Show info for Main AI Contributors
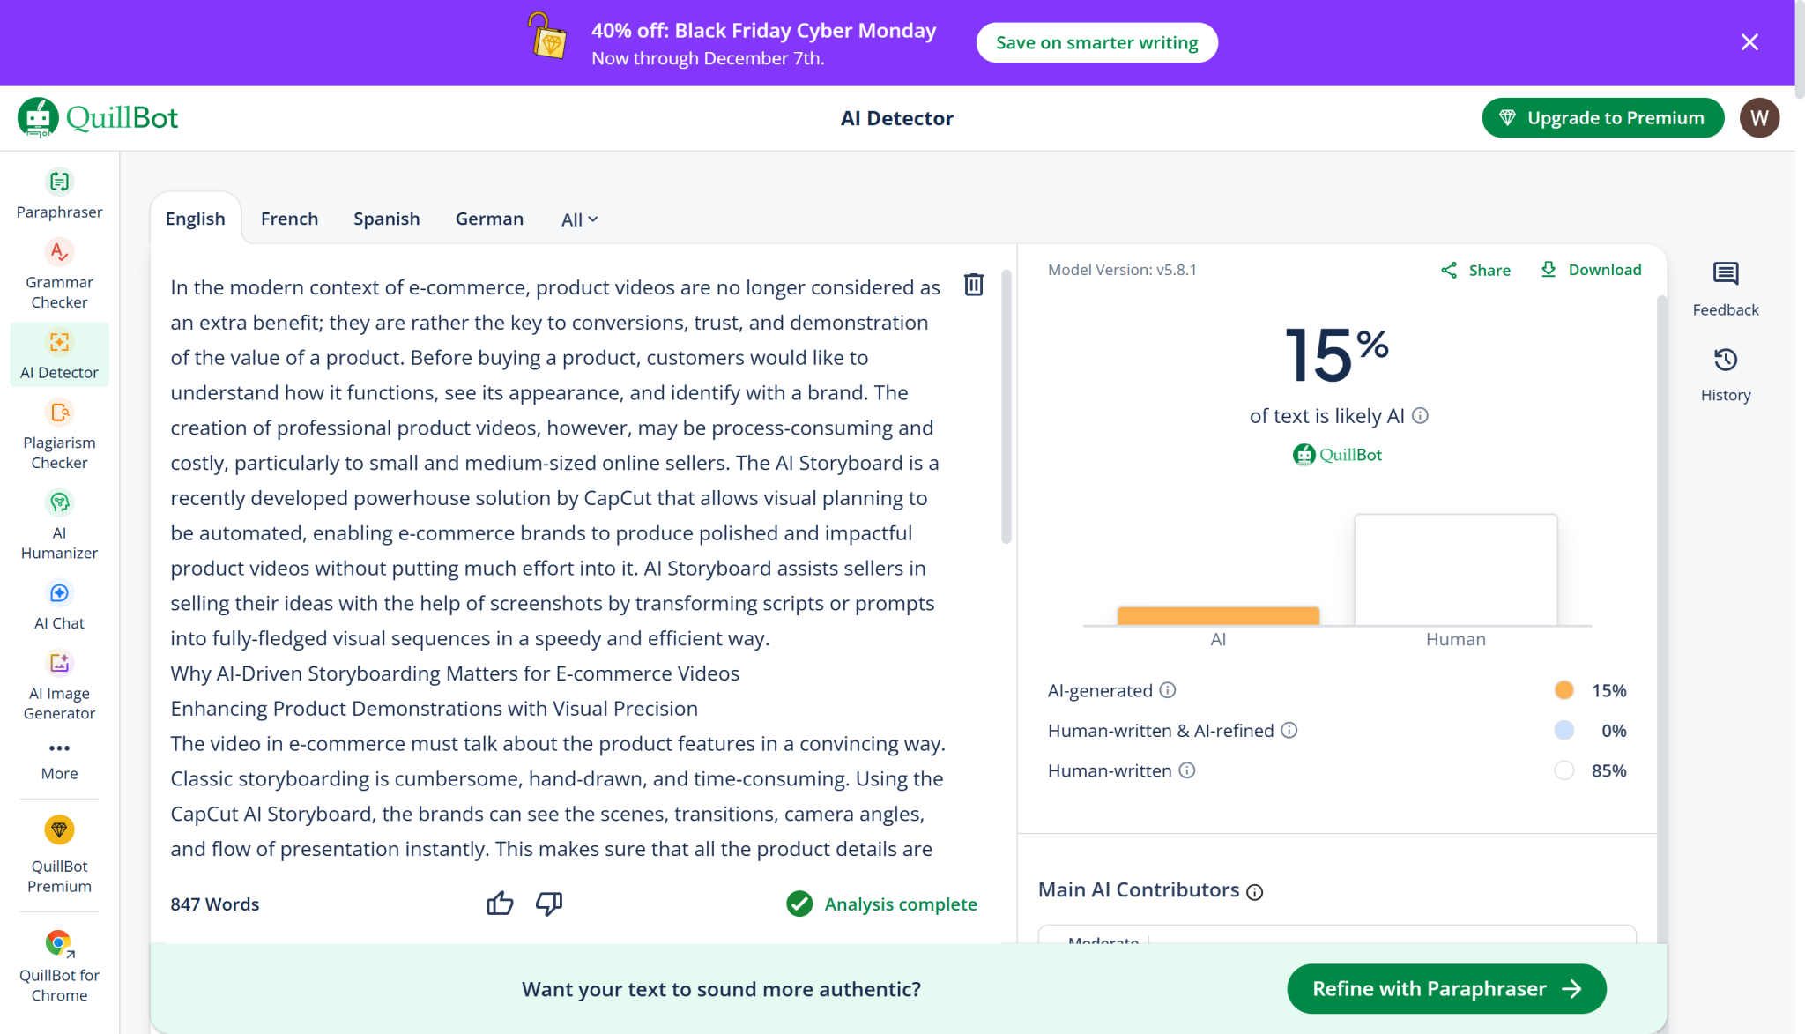The image size is (1805, 1034). click(x=1255, y=892)
